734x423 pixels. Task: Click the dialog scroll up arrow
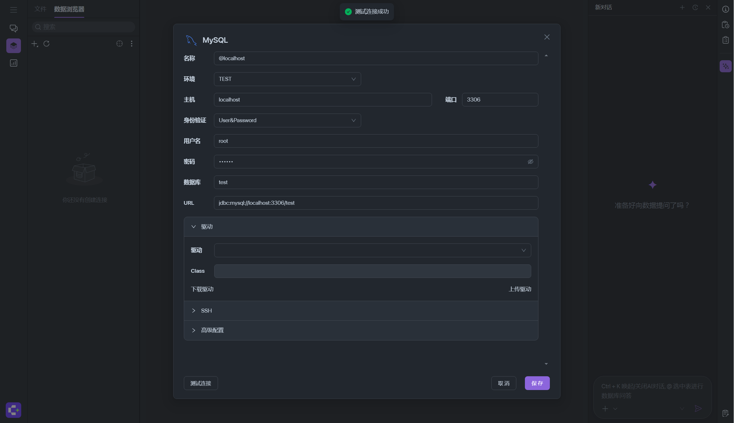[546, 55]
